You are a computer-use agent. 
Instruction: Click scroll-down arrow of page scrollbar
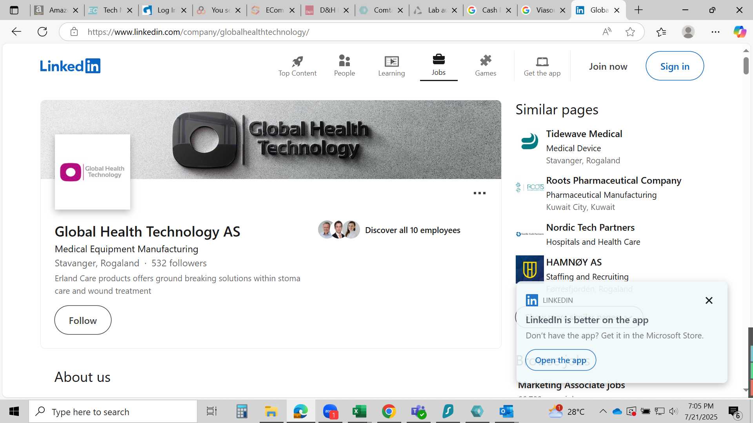click(746, 390)
